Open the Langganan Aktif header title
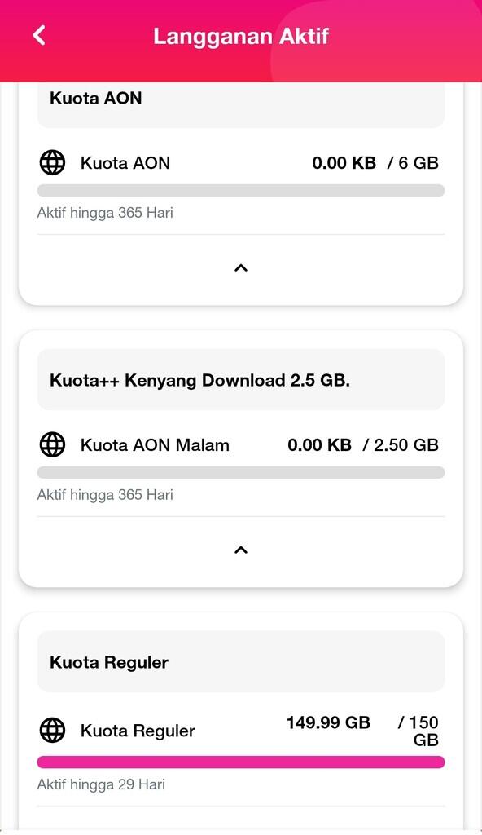Viewport: 482px width, 835px height. 240,35
